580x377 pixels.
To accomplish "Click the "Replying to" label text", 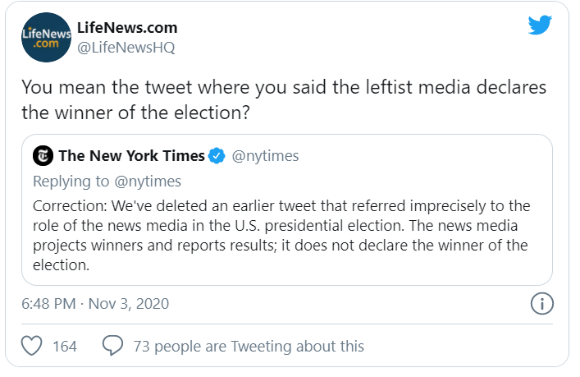I will coord(70,181).
